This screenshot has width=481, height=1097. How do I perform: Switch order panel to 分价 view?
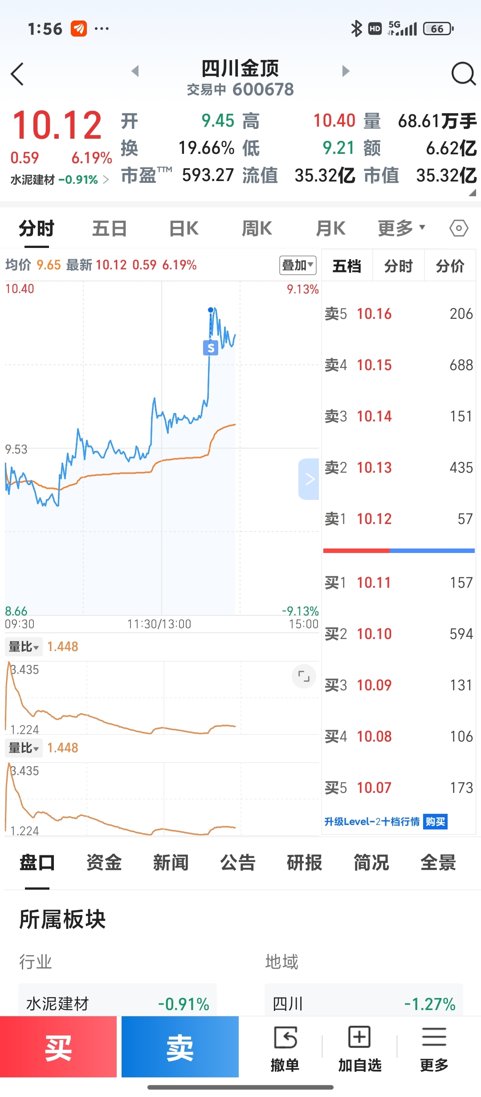click(450, 266)
